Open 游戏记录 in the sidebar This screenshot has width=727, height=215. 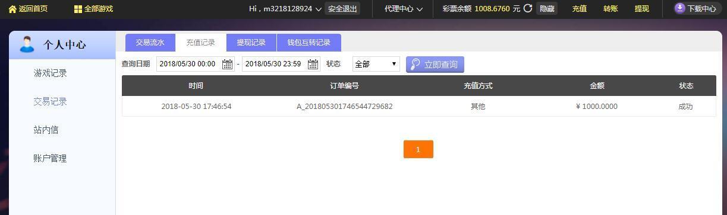point(50,73)
